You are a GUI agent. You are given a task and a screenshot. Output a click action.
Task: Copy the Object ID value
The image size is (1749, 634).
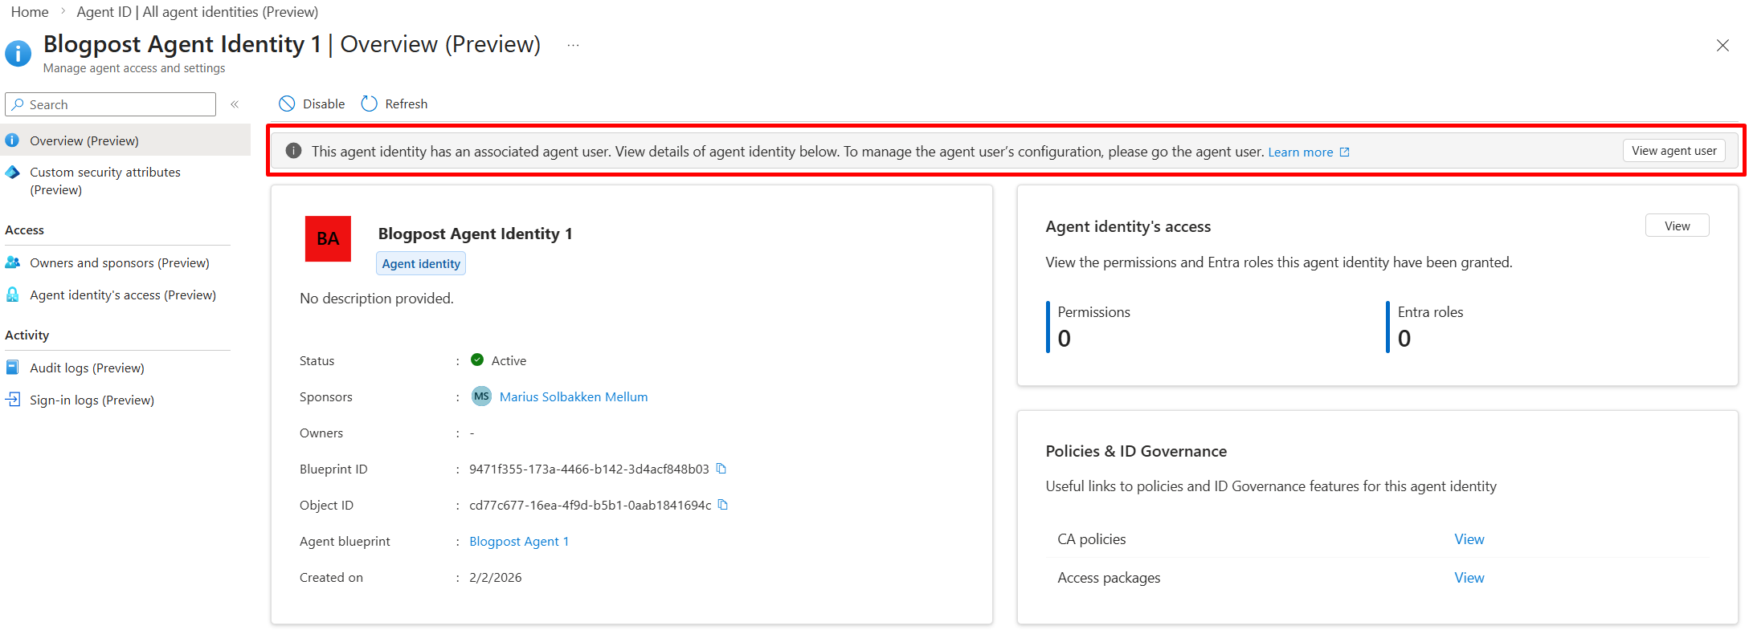(x=723, y=505)
